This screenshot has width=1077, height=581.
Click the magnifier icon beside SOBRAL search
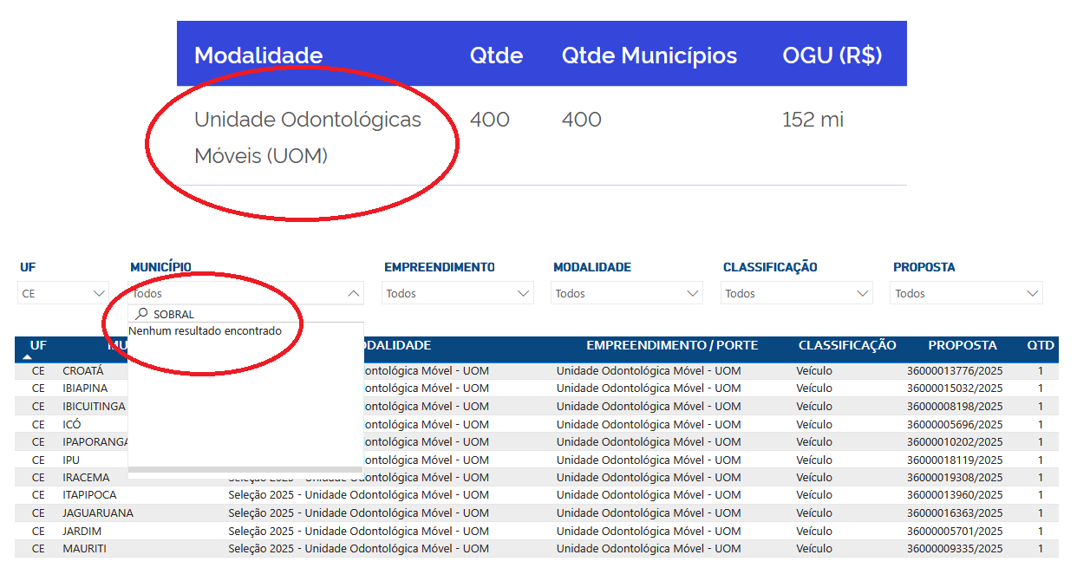(x=142, y=314)
